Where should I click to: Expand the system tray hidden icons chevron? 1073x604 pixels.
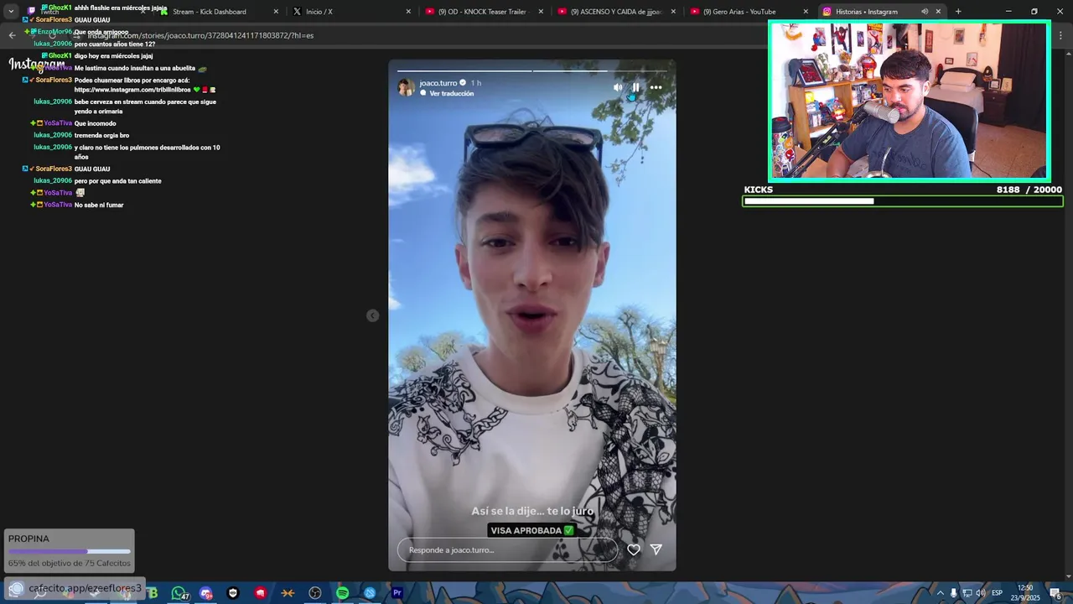click(x=940, y=593)
